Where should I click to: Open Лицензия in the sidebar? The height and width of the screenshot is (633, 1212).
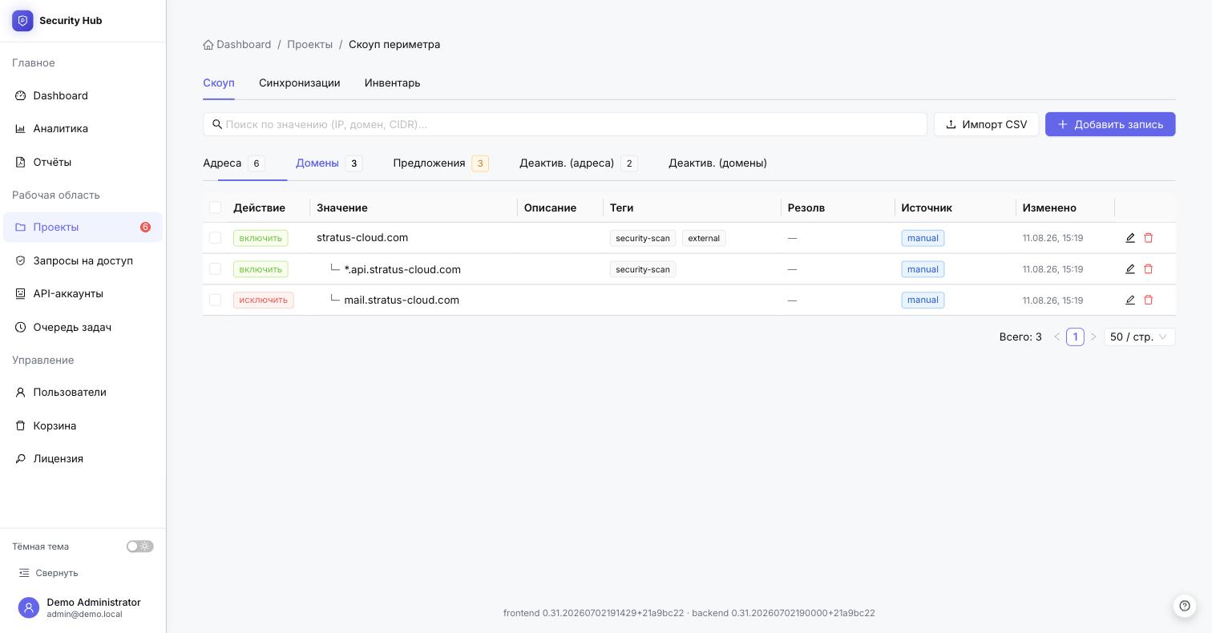point(83,458)
